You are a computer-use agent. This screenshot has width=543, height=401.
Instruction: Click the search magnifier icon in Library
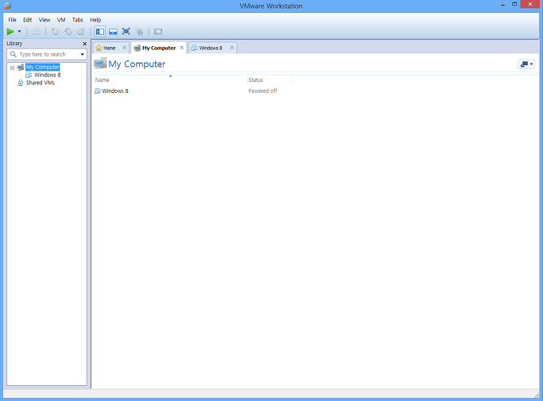(x=14, y=54)
